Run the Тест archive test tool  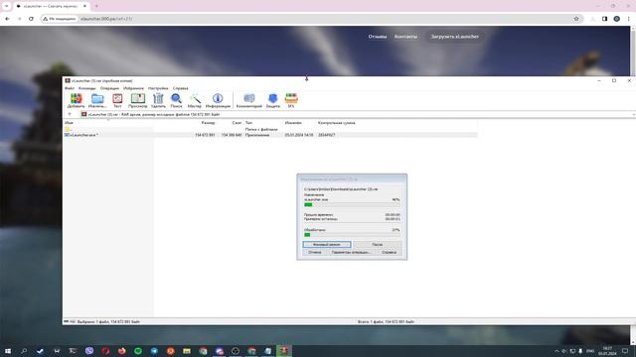pyautogui.click(x=117, y=100)
